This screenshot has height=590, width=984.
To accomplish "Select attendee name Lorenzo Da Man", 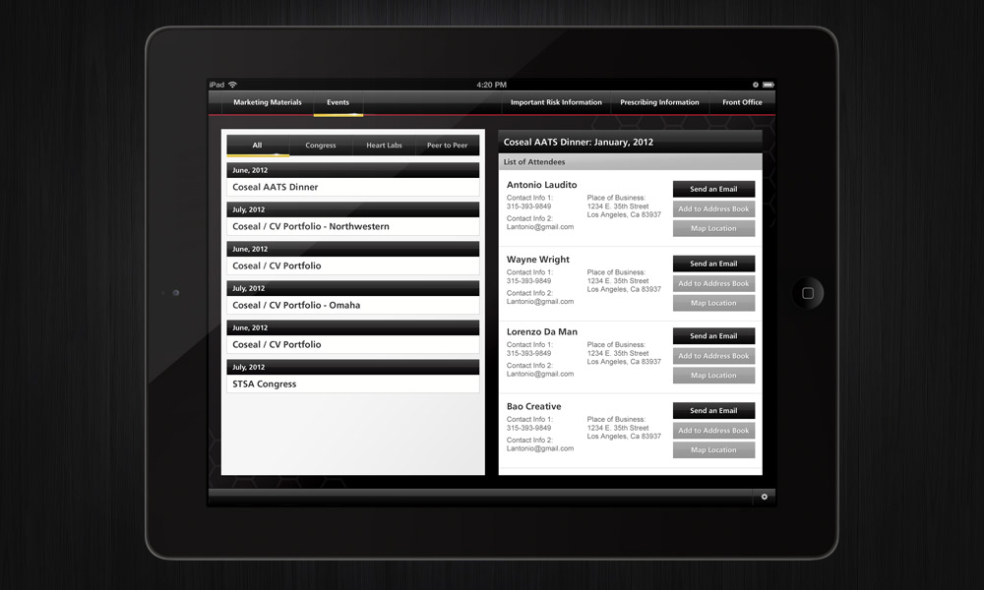I will tap(541, 331).
